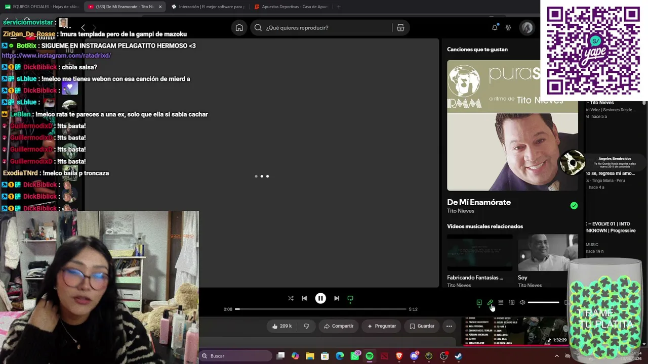Toggle the lyrics microphone icon
648x364 pixels.
(x=490, y=302)
